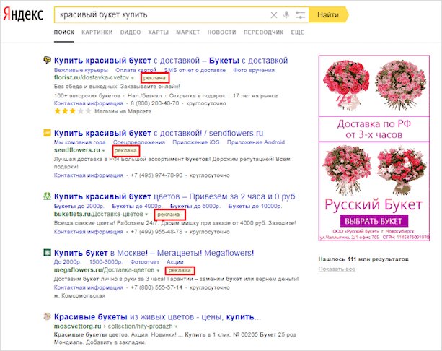Image resolution: width=442 pixels, height=351 pixels.
Task: Click the moscvettorg.ru result favicon
Action: [x=47, y=316]
